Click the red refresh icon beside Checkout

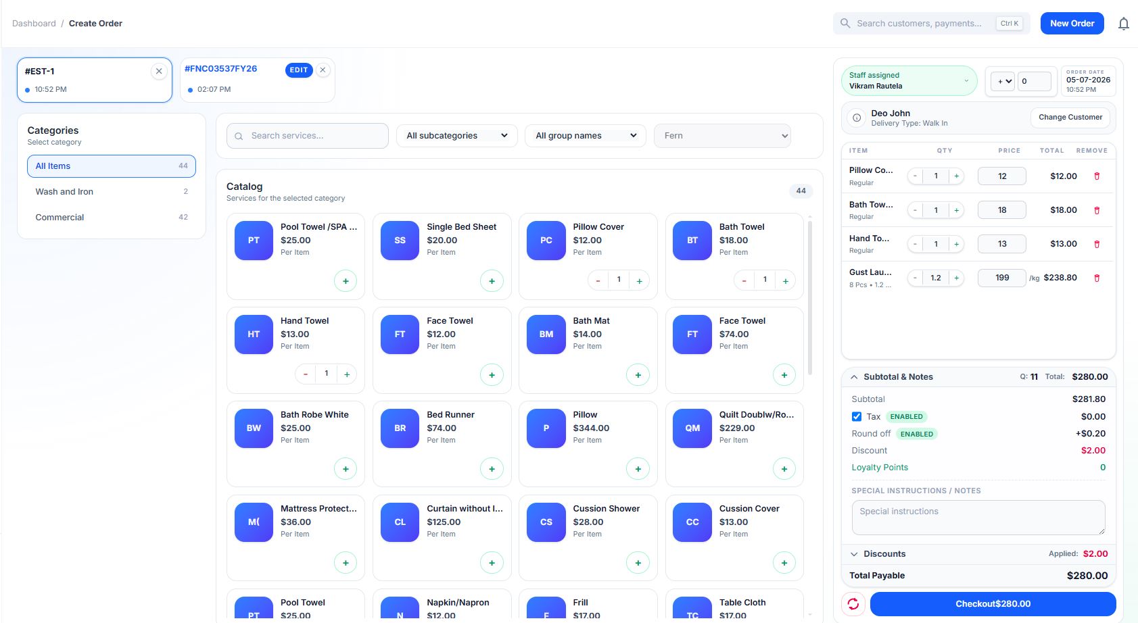853,604
